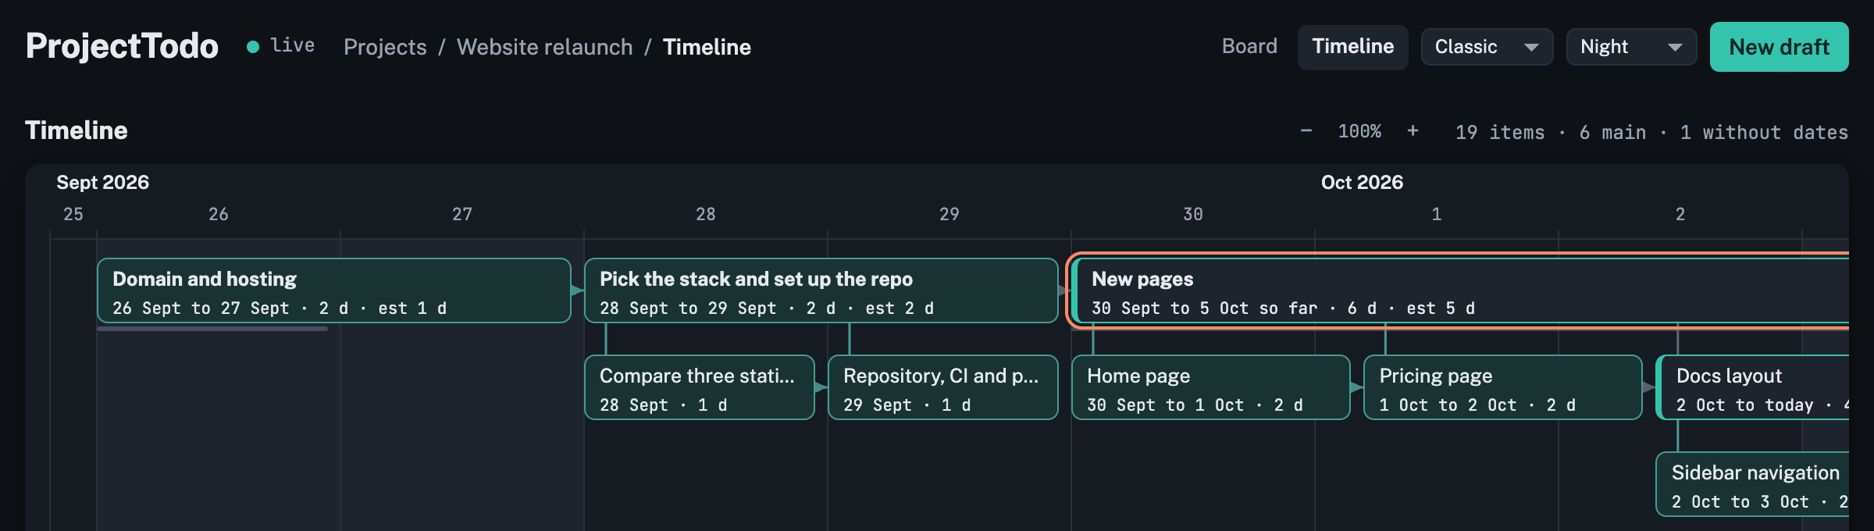Open the Night theme dropdown
The height and width of the screenshot is (531, 1874).
[1631, 47]
